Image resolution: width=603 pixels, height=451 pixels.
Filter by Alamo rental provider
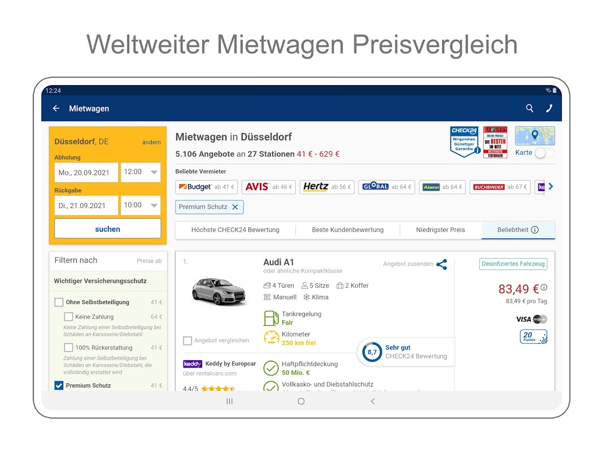pyautogui.click(x=442, y=187)
